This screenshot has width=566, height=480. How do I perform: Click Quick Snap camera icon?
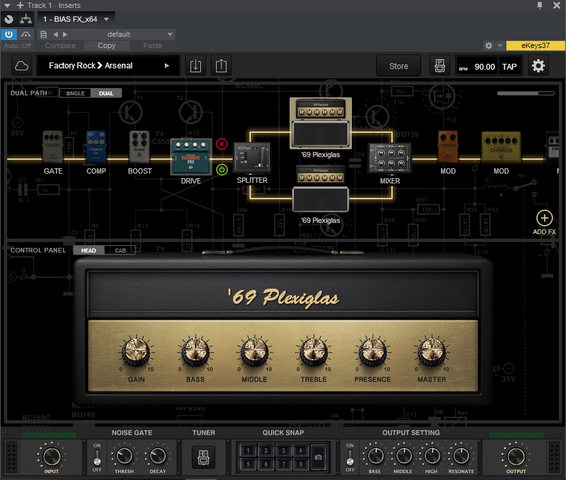318,457
